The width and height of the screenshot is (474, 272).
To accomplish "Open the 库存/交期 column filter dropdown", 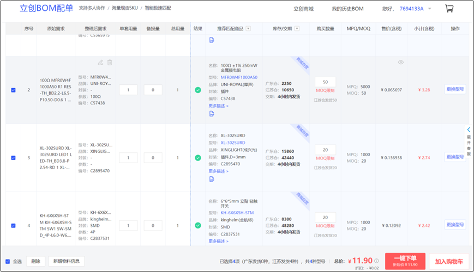I will point(297,29).
